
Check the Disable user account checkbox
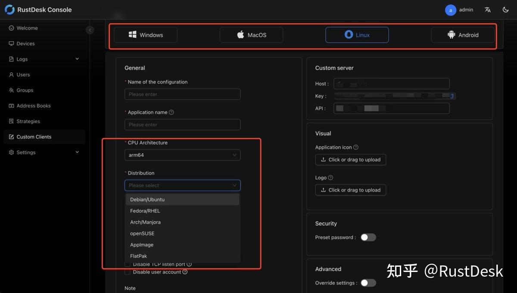tap(128, 271)
